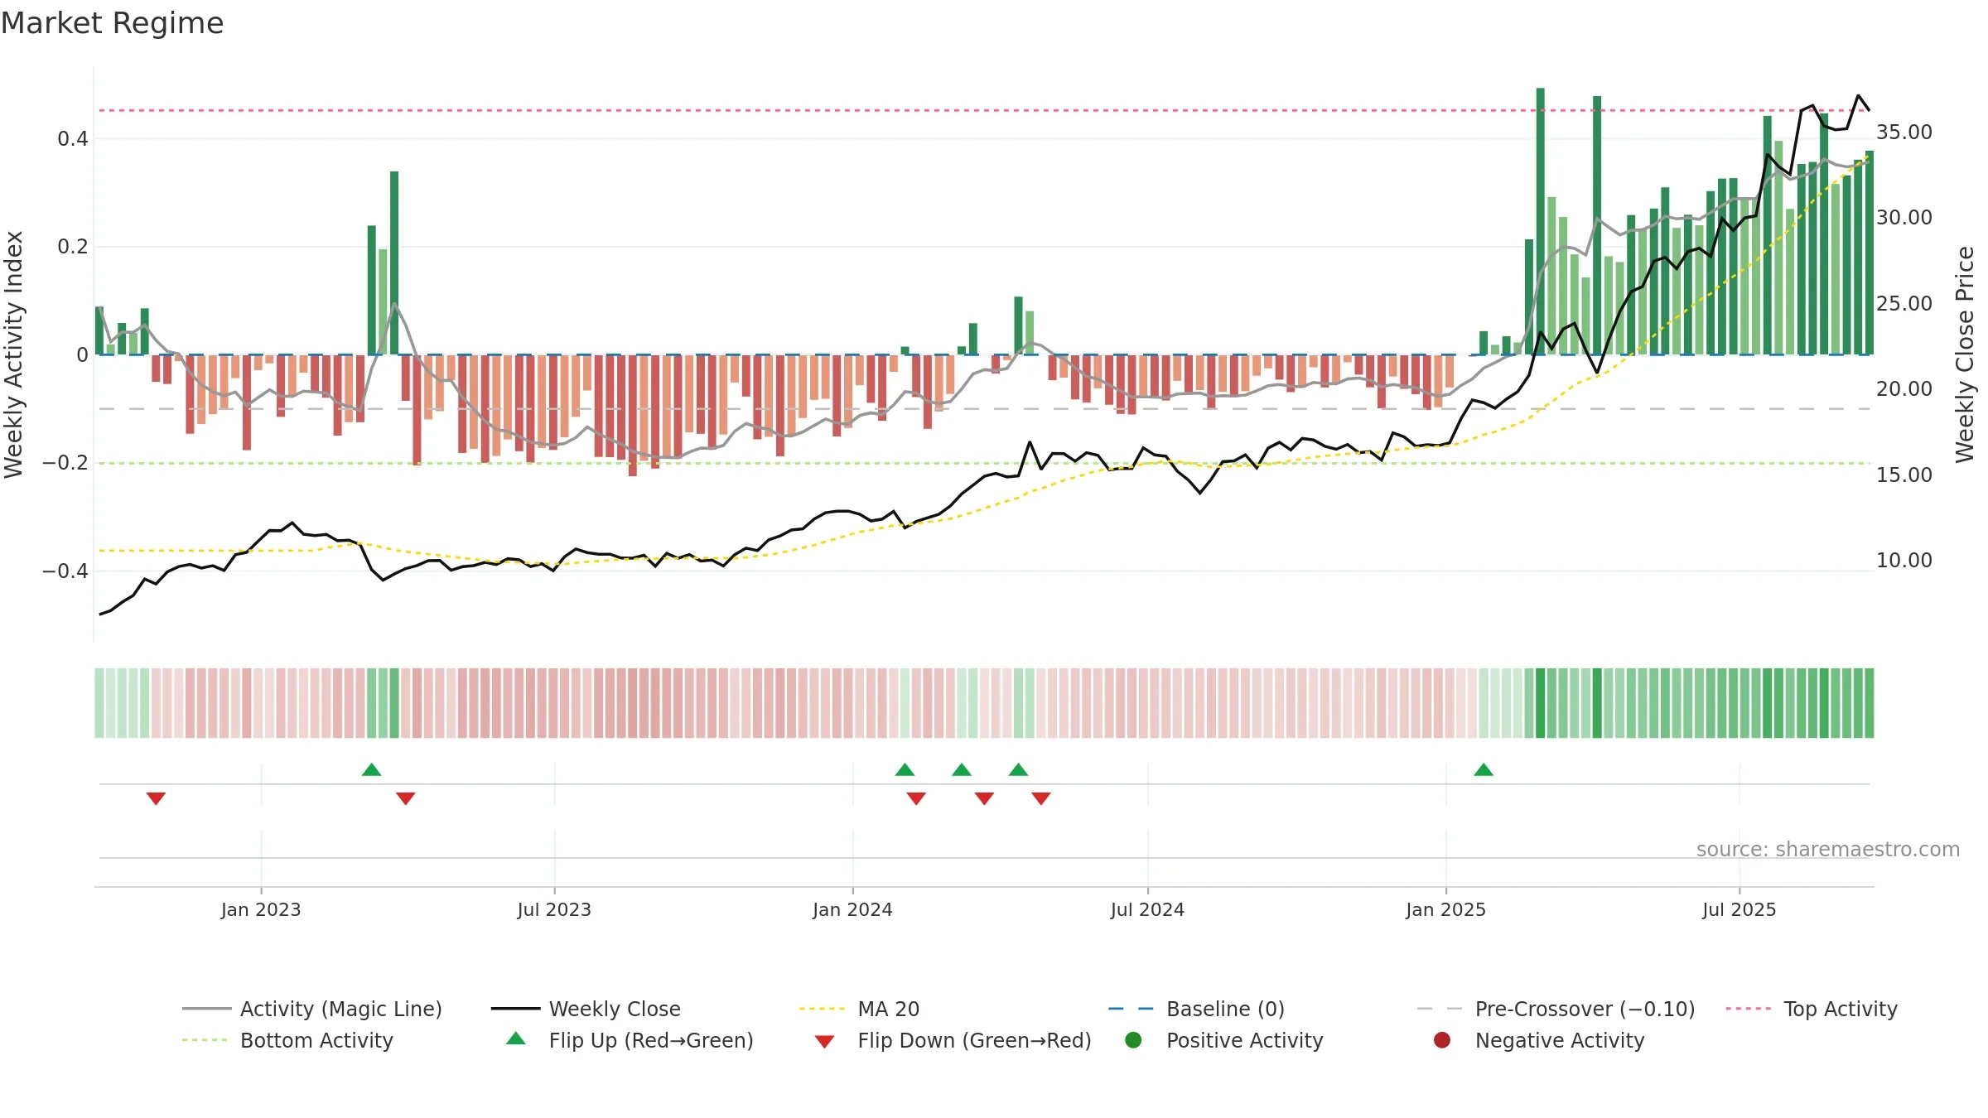Click the Weekly Close Price axis title
1988x1118 pixels.
(1965, 354)
